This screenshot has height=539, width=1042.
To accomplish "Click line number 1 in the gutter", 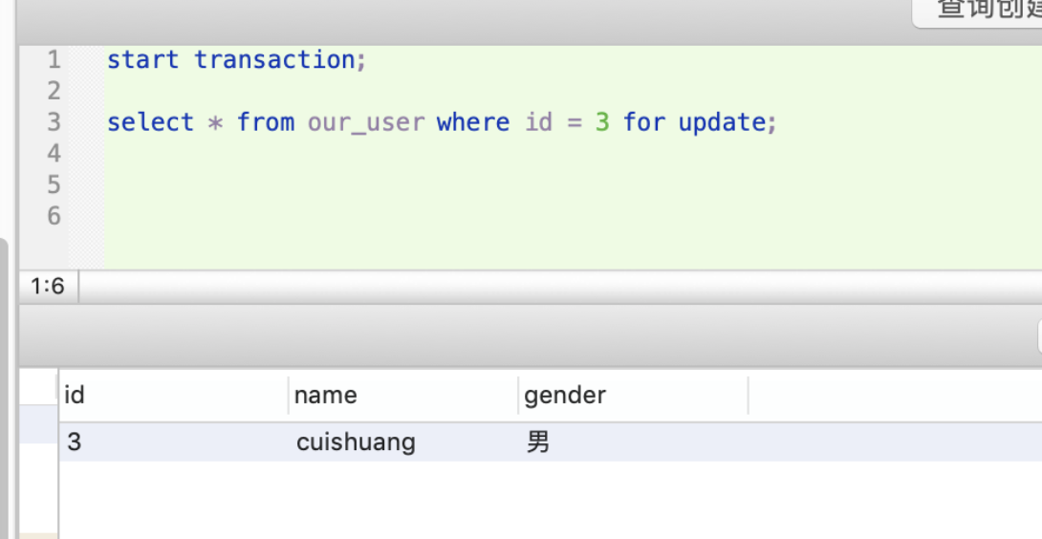I will (x=54, y=60).
